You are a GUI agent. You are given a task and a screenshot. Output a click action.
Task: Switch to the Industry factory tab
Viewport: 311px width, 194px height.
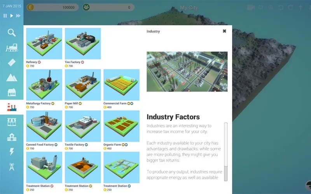pos(12,107)
